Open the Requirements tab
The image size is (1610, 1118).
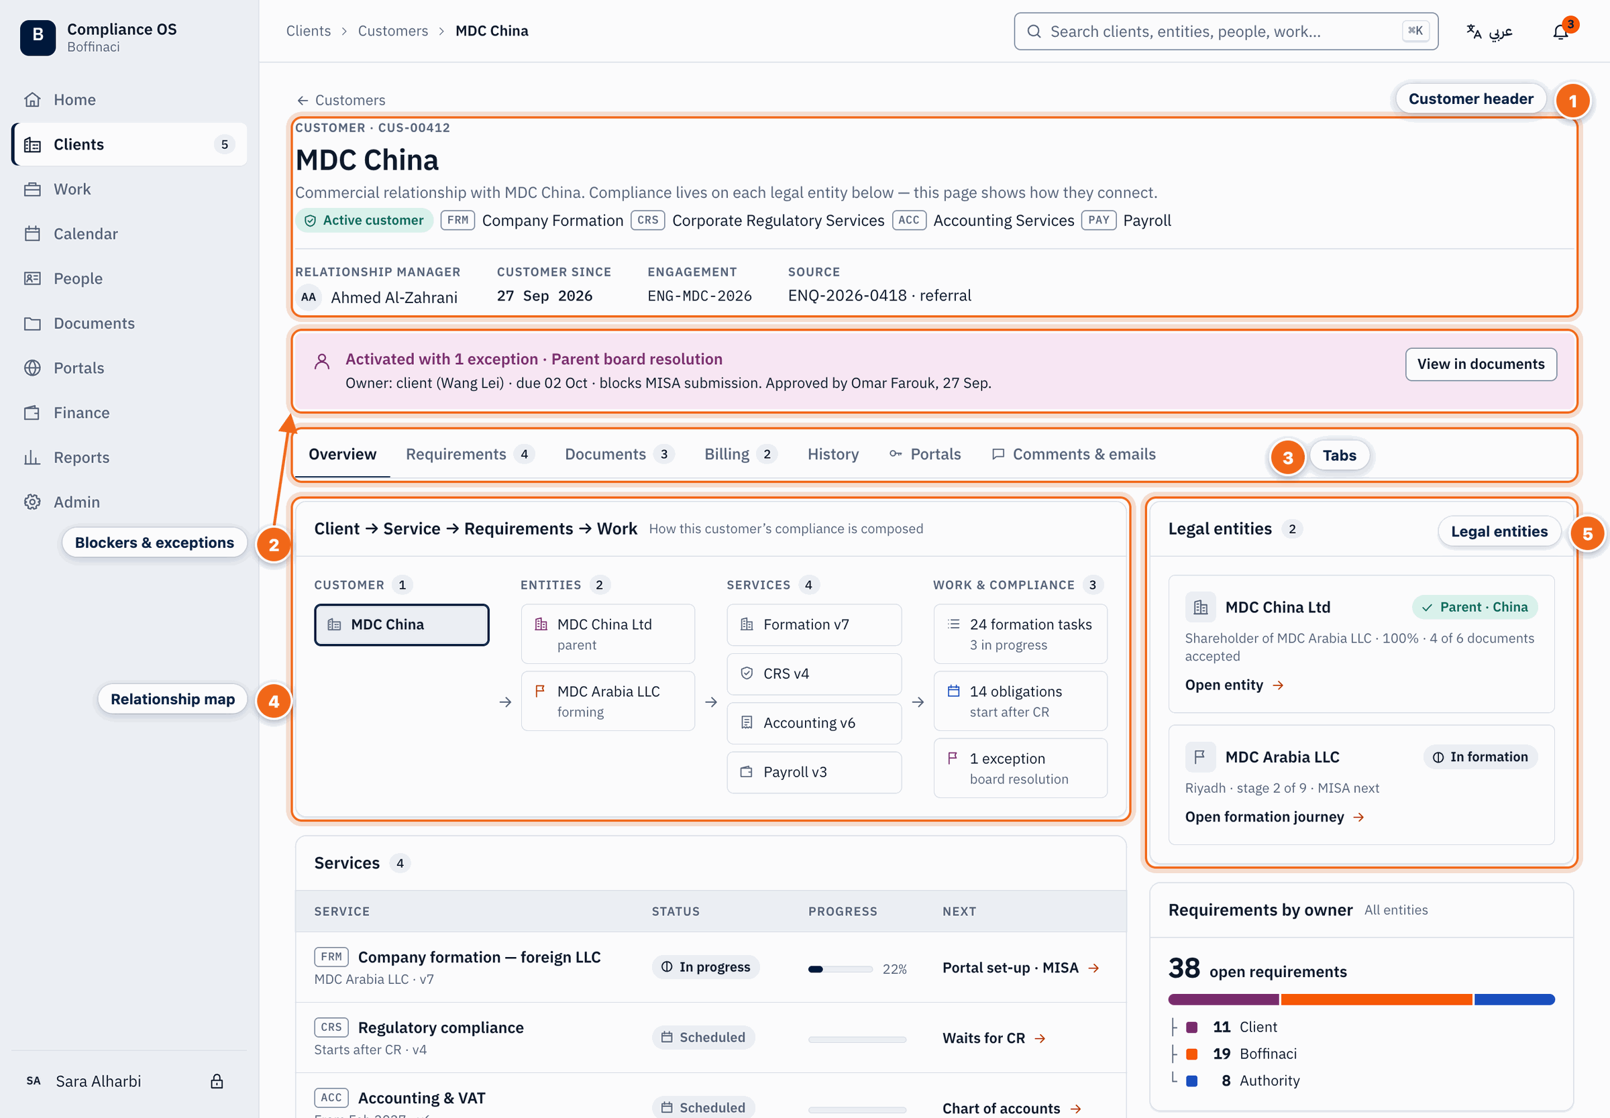click(x=470, y=454)
